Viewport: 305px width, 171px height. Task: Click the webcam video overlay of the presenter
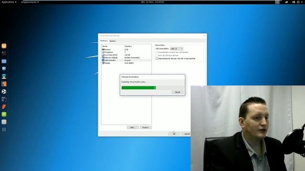pos(248,128)
